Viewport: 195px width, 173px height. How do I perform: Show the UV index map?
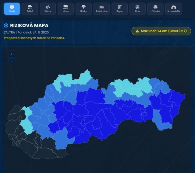pyautogui.click(x=155, y=9)
